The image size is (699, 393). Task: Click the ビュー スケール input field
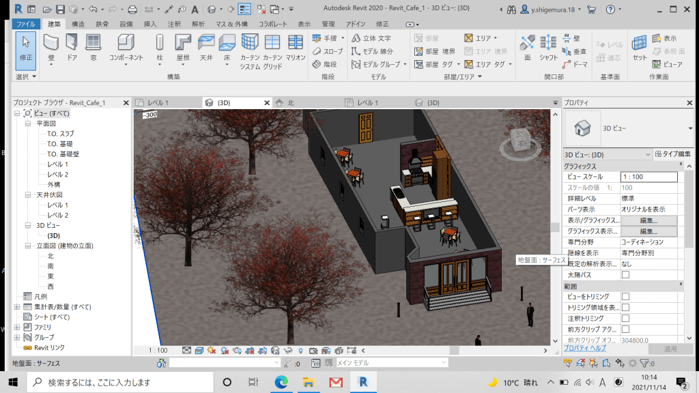(648, 177)
